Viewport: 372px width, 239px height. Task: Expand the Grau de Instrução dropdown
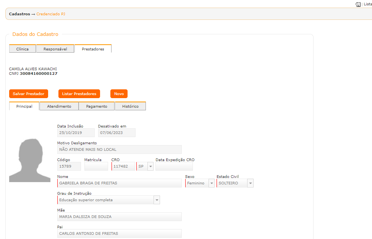[157, 200]
